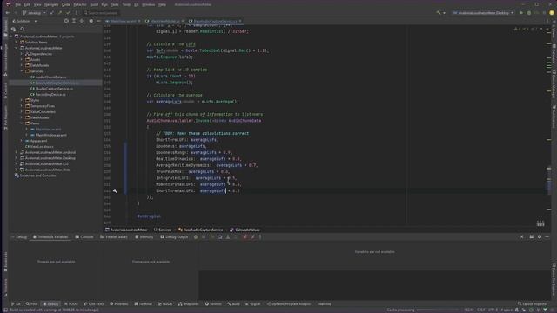The height and width of the screenshot is (313, 557).
Task: Switch to the Console debug tab
Action: pos(84,236)
